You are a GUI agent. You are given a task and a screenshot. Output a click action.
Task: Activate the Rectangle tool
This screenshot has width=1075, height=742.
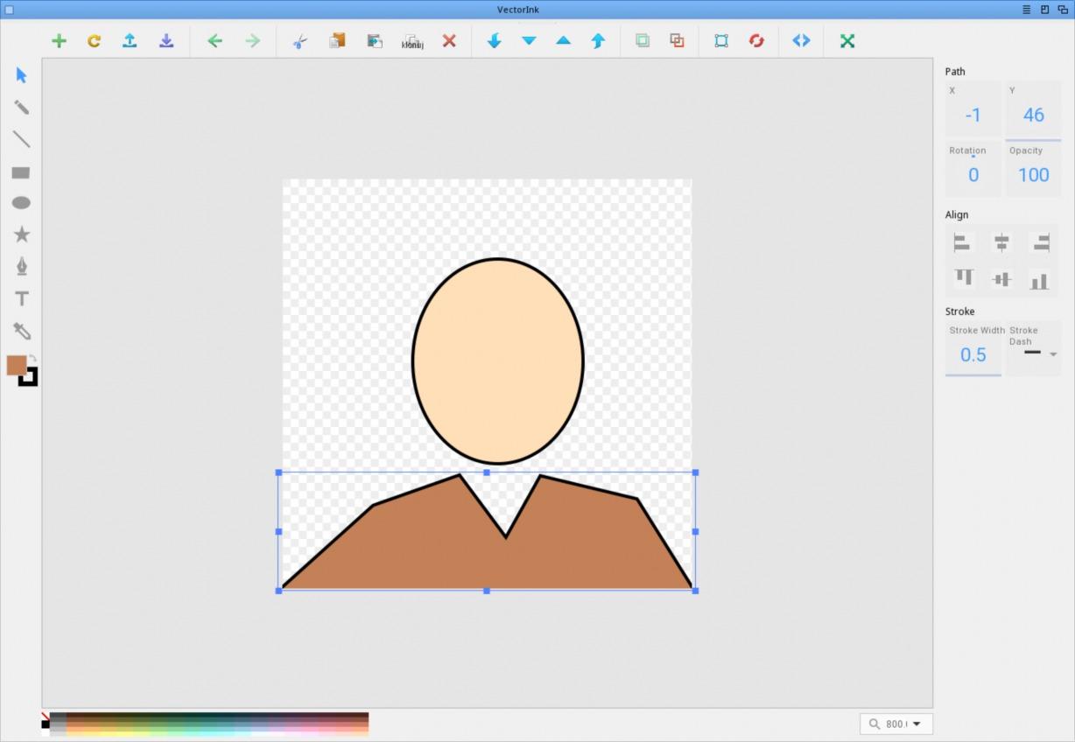point(21,172)
